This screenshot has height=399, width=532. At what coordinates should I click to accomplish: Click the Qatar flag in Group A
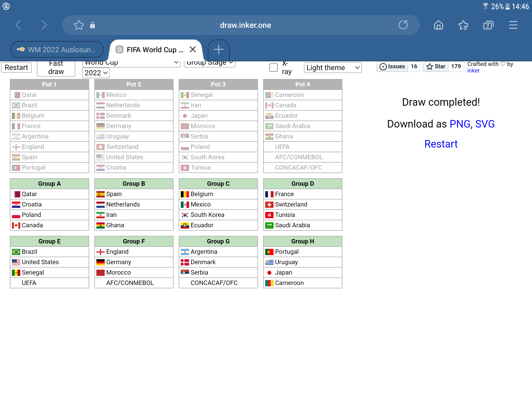click(16, 194)
